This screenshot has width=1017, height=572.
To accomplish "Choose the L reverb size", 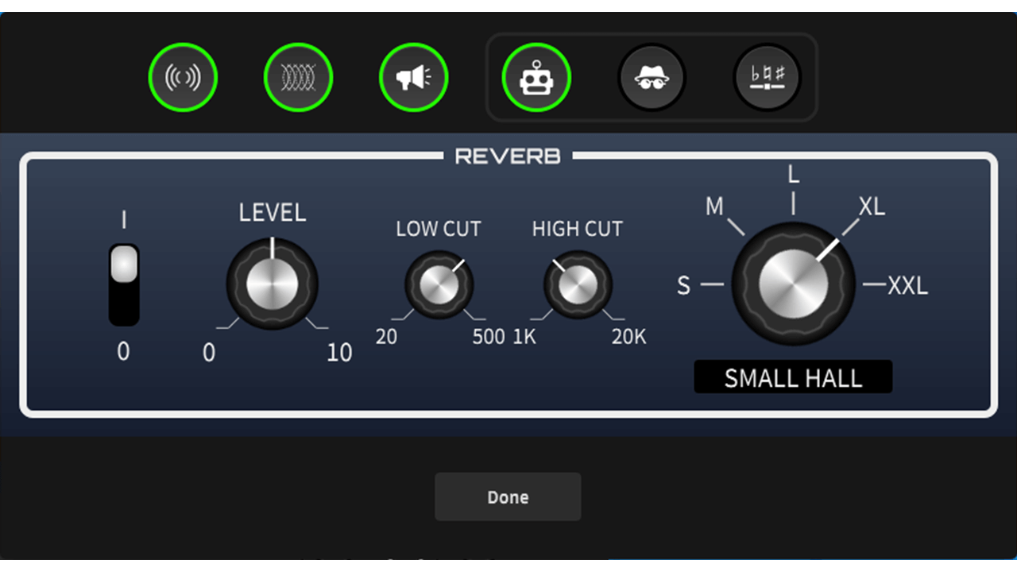I will click(x=793, y=175).
